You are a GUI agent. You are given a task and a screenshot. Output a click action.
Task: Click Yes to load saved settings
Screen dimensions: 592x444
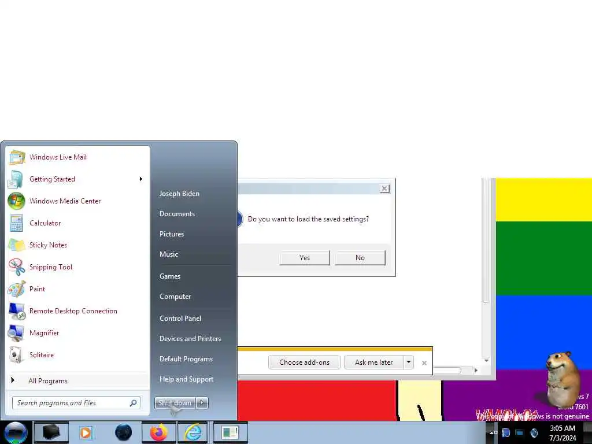click(x=304, y=258)
